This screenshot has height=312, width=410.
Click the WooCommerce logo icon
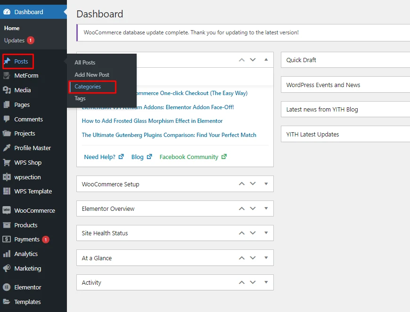(7, 210)
